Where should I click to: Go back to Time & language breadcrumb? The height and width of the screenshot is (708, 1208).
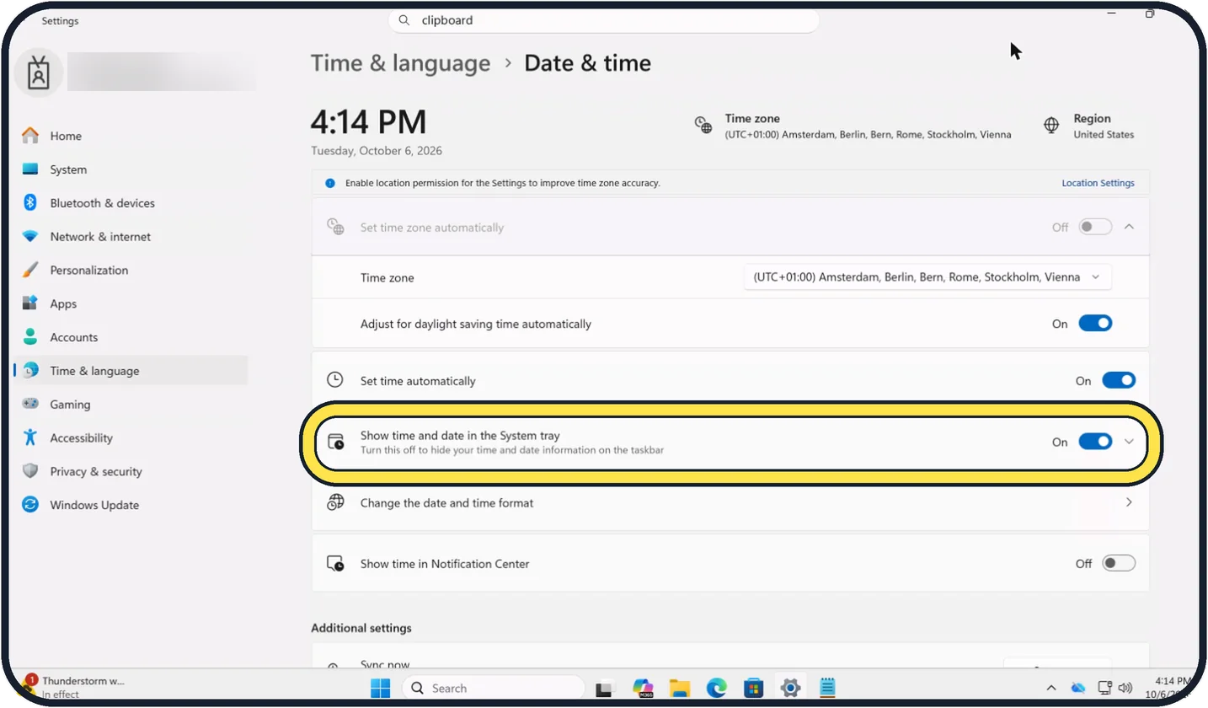pyautogui.click(x=400, y=63)
